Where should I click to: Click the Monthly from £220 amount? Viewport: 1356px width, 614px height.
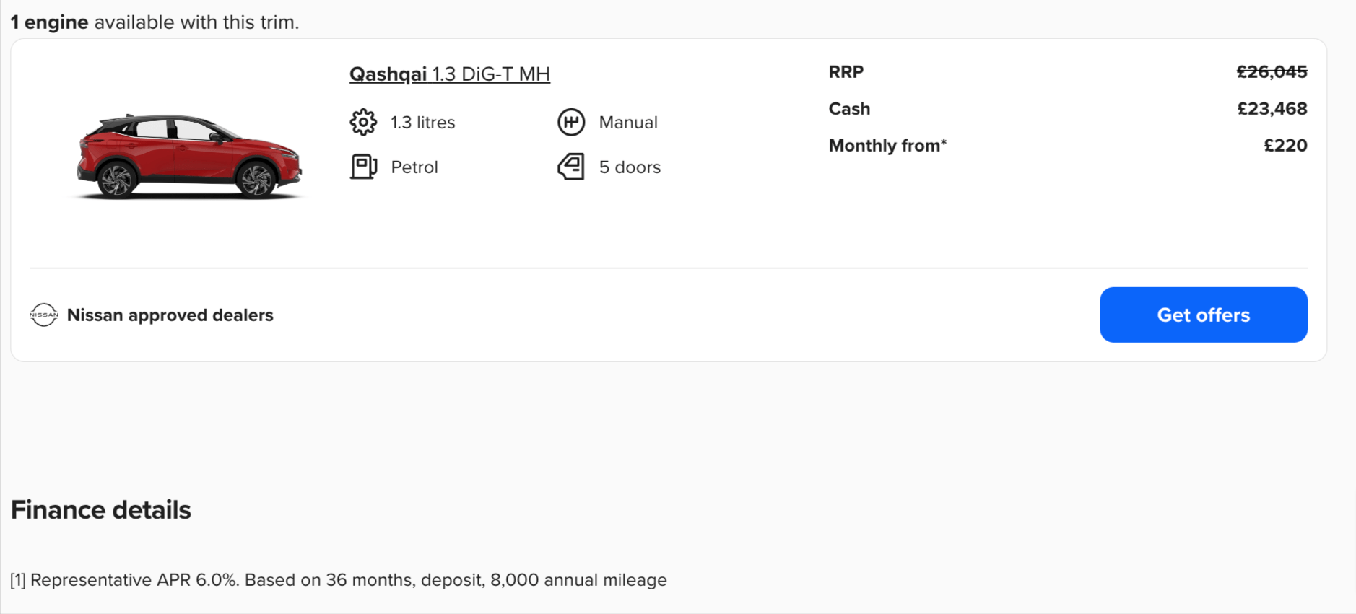click(1286, 145)
